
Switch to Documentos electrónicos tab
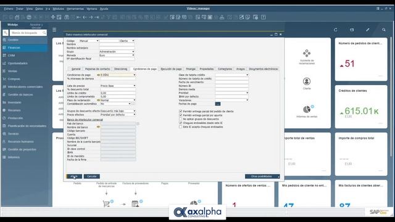(264, 69)
